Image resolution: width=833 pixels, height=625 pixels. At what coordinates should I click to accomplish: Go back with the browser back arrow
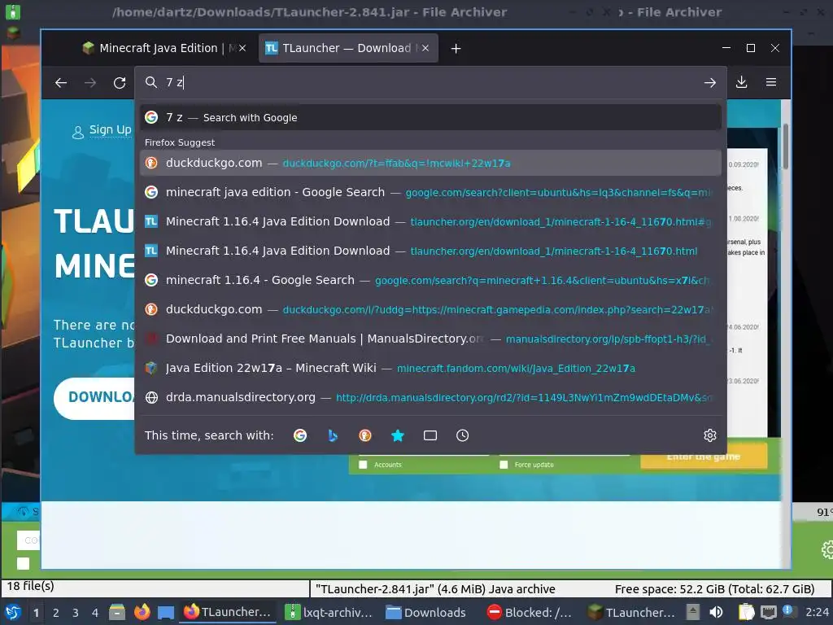click(x=61, y=83)
